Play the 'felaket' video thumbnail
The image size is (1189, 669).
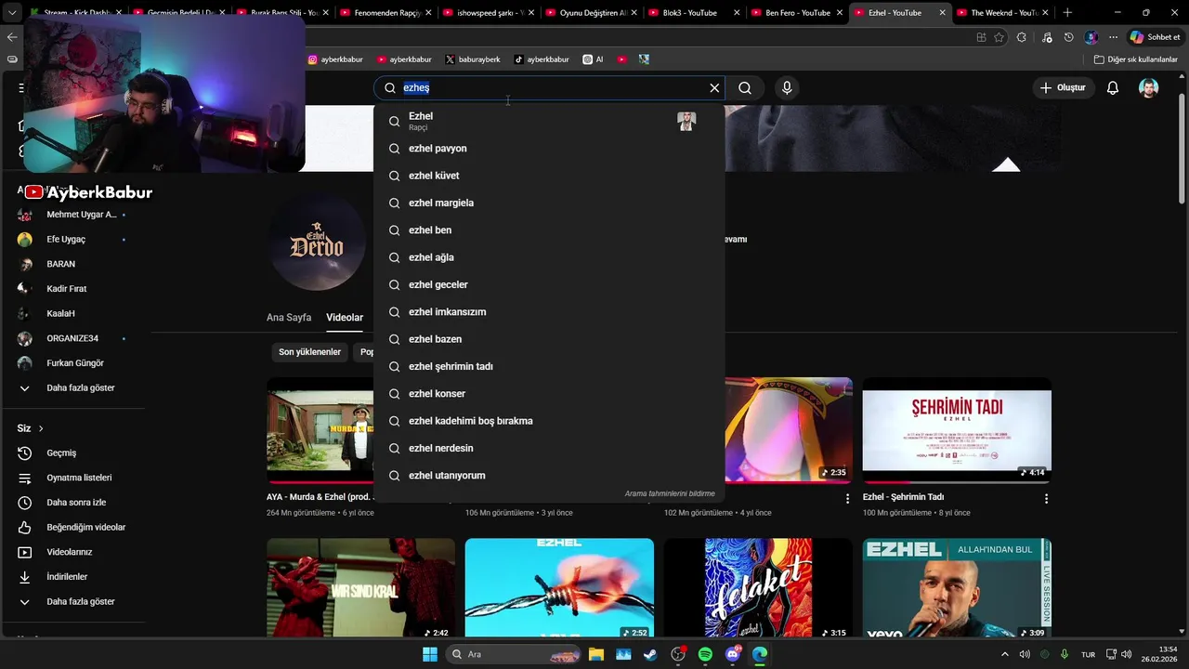pyautogui.click(x=758, y=588)
